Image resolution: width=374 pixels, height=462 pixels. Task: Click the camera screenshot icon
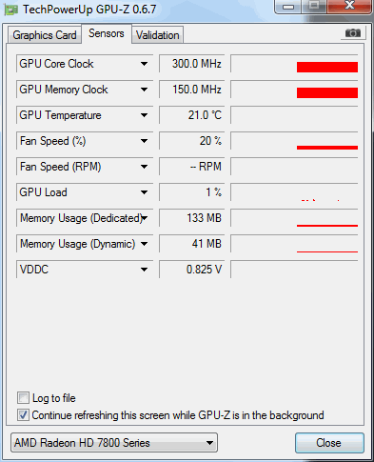click(x=353, y=33)
